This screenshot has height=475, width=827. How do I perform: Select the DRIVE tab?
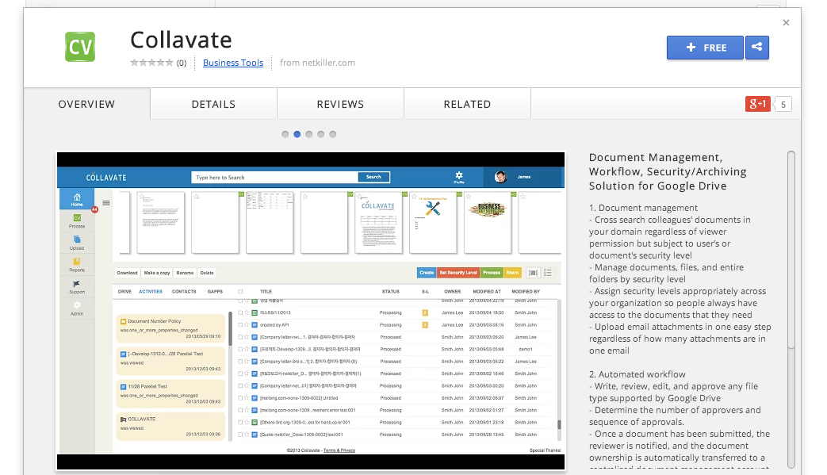pyautogui.click(x=124, y=292)
